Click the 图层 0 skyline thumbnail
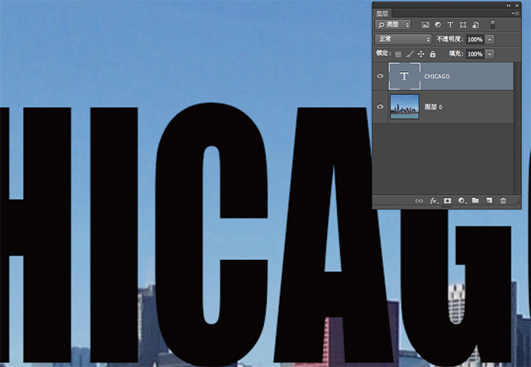The image size is (531, 367). (x=404, y=107)
